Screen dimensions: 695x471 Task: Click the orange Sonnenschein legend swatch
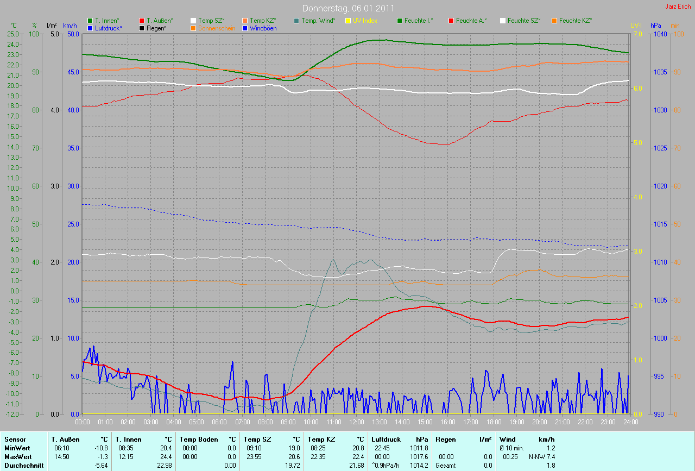coord(193,28)
